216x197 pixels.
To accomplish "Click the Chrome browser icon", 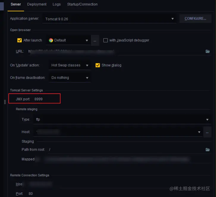I will click(51, 40).
